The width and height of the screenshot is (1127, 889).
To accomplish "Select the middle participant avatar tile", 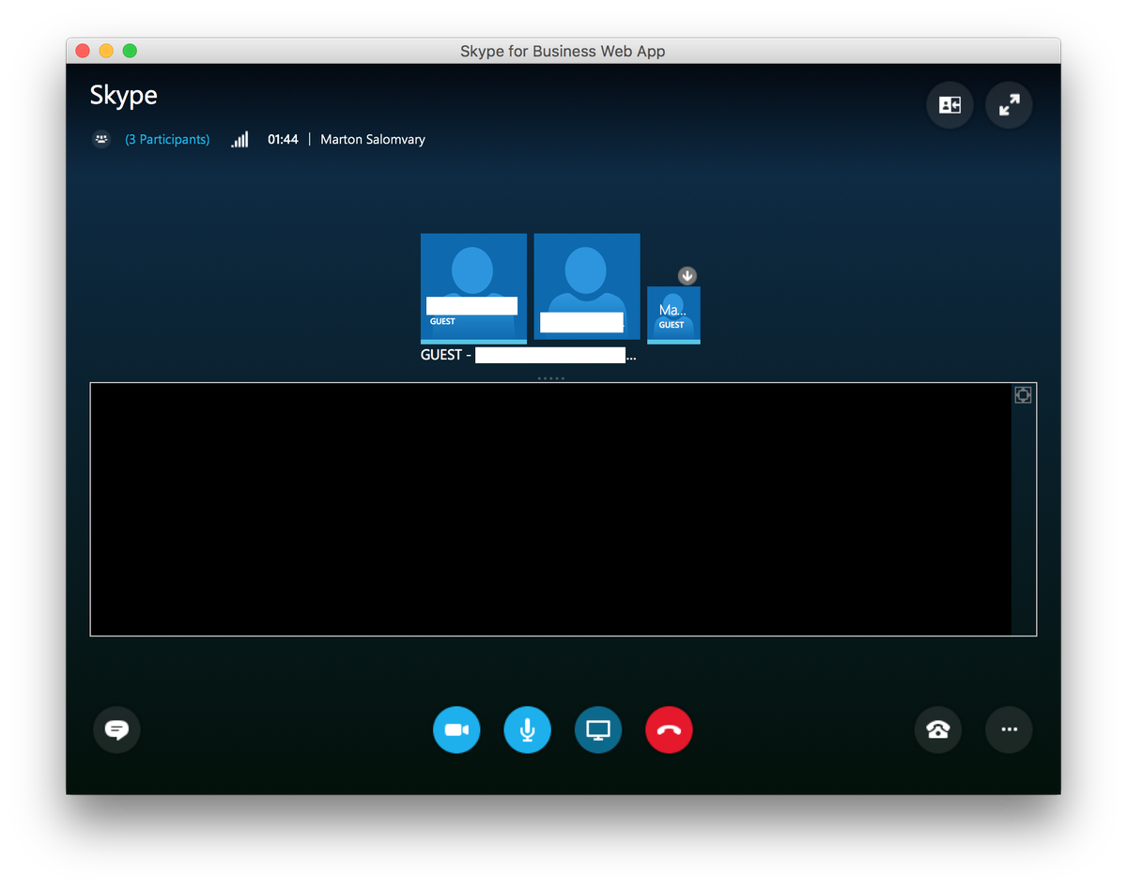I will (x=587, y=286).
